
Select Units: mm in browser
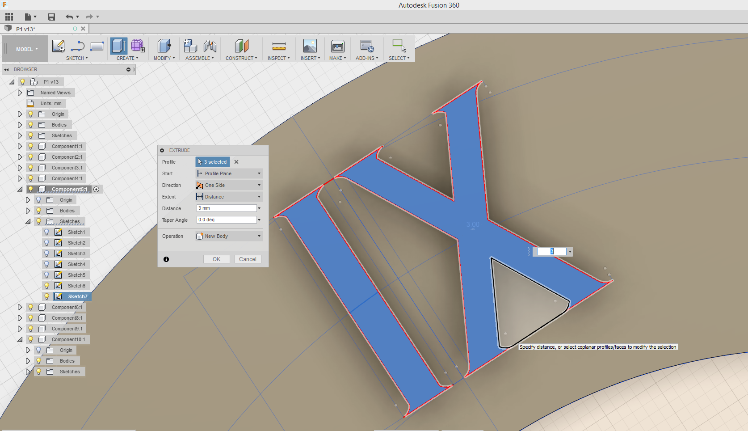(x=51, y=103)
